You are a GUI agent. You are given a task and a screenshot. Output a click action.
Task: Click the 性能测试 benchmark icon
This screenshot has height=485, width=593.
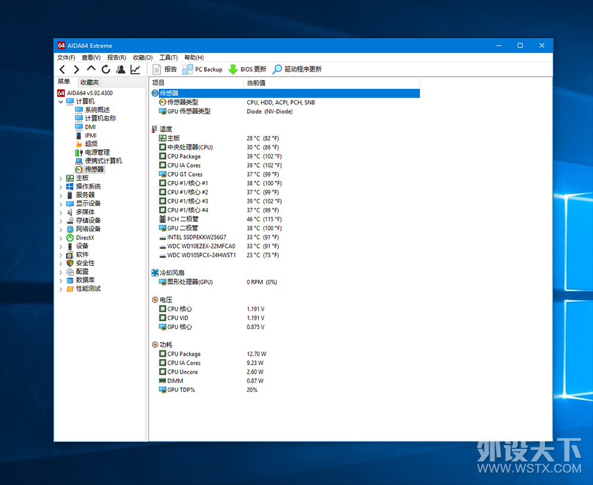coord(70,289)
